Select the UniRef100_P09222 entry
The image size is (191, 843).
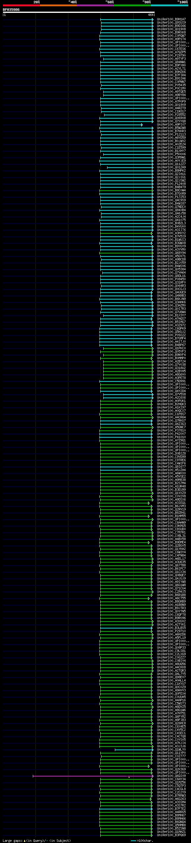[x=171, y=335]
